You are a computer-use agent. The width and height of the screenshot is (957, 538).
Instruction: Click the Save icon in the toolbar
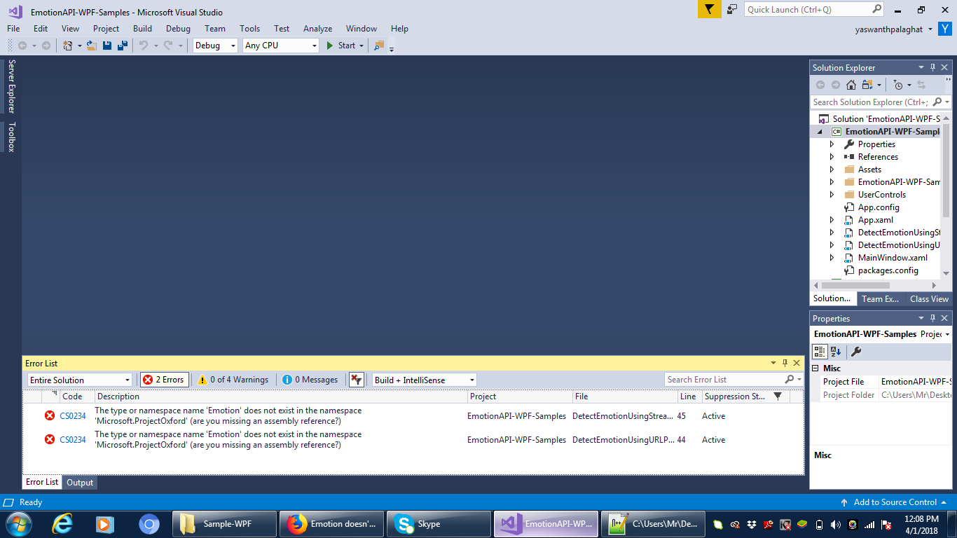pos(106,46)
